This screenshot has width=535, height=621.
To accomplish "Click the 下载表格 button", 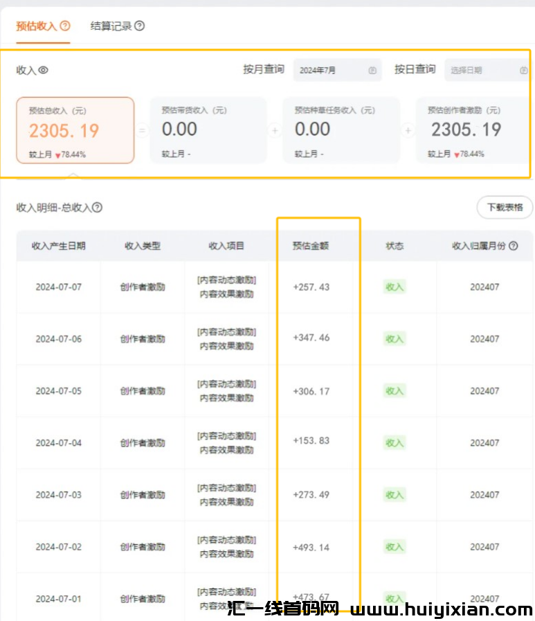I will pyautogui.click(x=505, y=207).
